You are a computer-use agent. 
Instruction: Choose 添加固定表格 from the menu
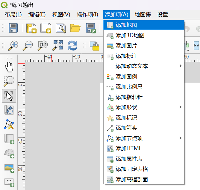tap(144, 169)
